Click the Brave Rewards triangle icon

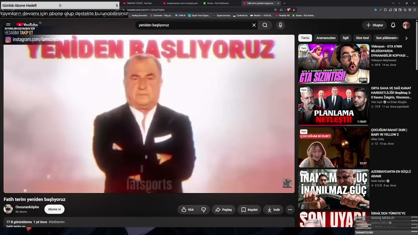[x=294, y=10]
